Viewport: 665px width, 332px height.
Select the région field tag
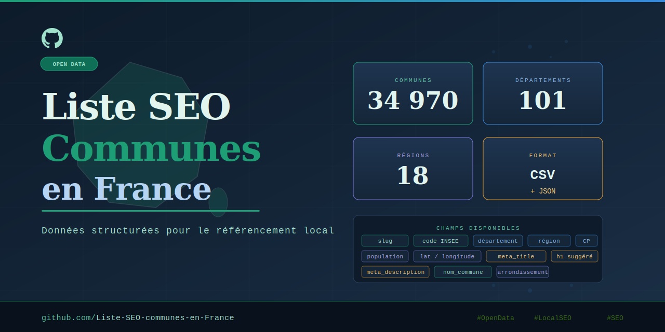click(x=549, y=241)
